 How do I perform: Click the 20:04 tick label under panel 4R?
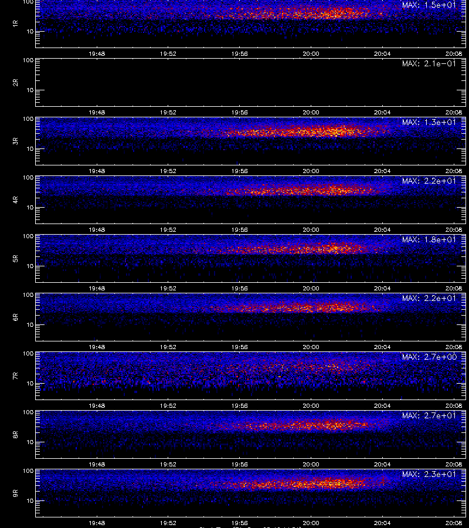pos(382,229)
